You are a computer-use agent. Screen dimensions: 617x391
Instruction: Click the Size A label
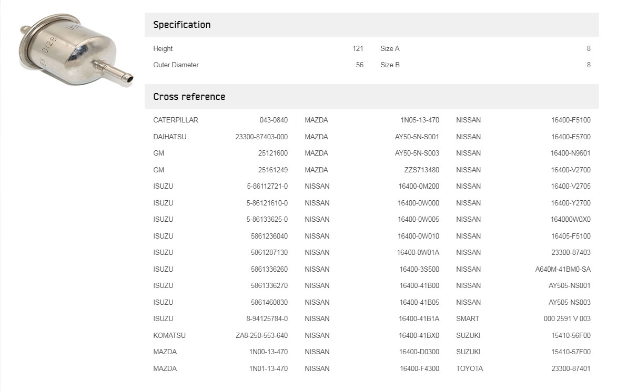tap(390, 49)
